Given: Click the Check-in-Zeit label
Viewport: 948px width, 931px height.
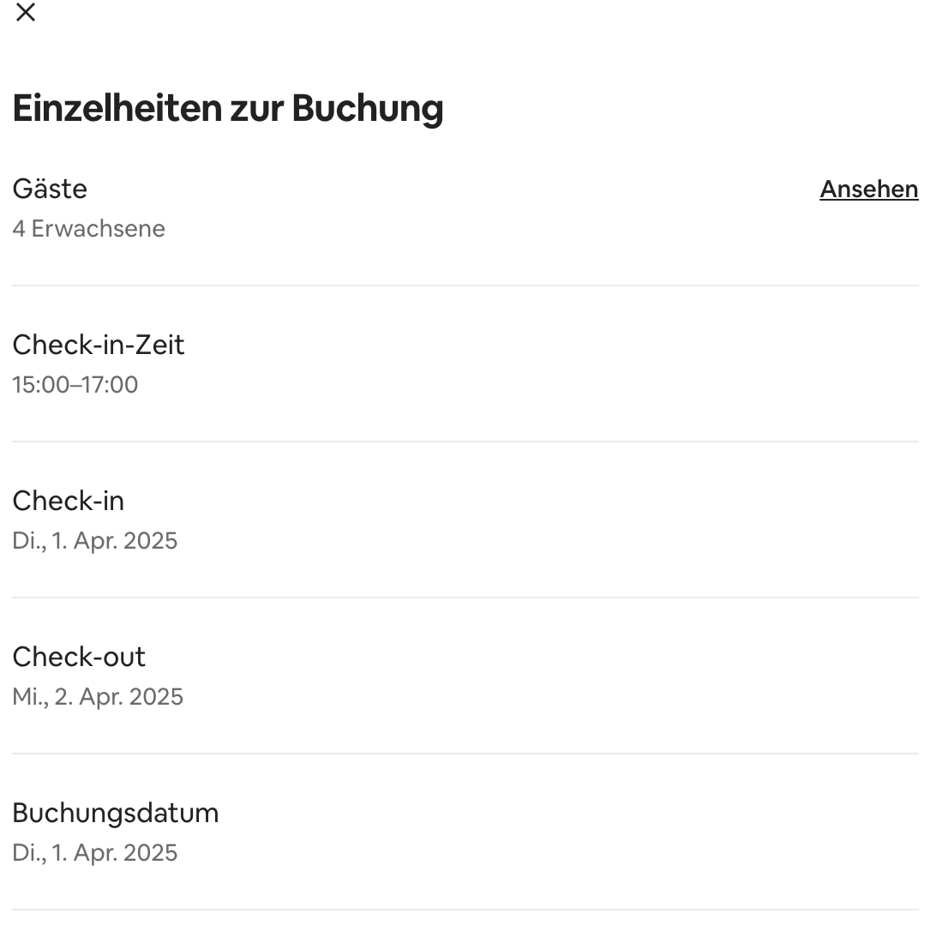Looking at the screenshot, I should click(x=98, y=345).
